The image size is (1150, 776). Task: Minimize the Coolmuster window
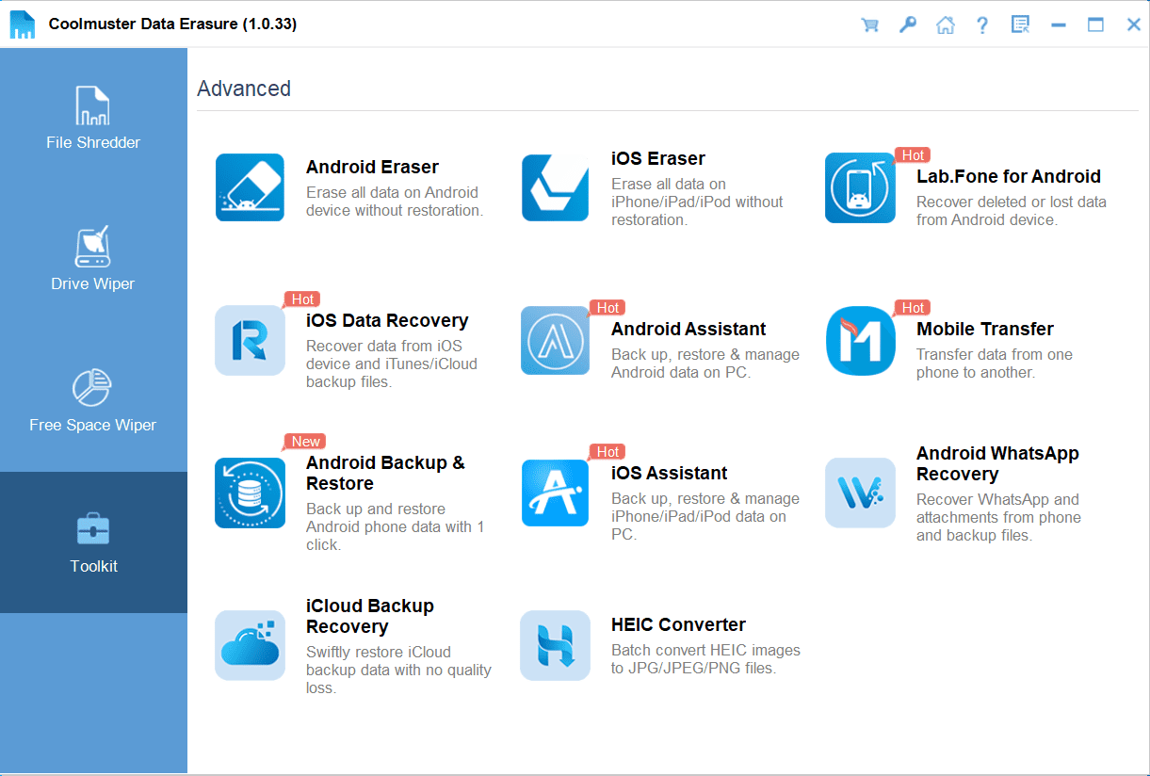pyautogui.click(x=1059, y=24)
